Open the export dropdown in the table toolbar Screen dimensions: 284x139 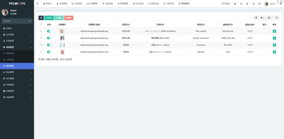(270, 18)
